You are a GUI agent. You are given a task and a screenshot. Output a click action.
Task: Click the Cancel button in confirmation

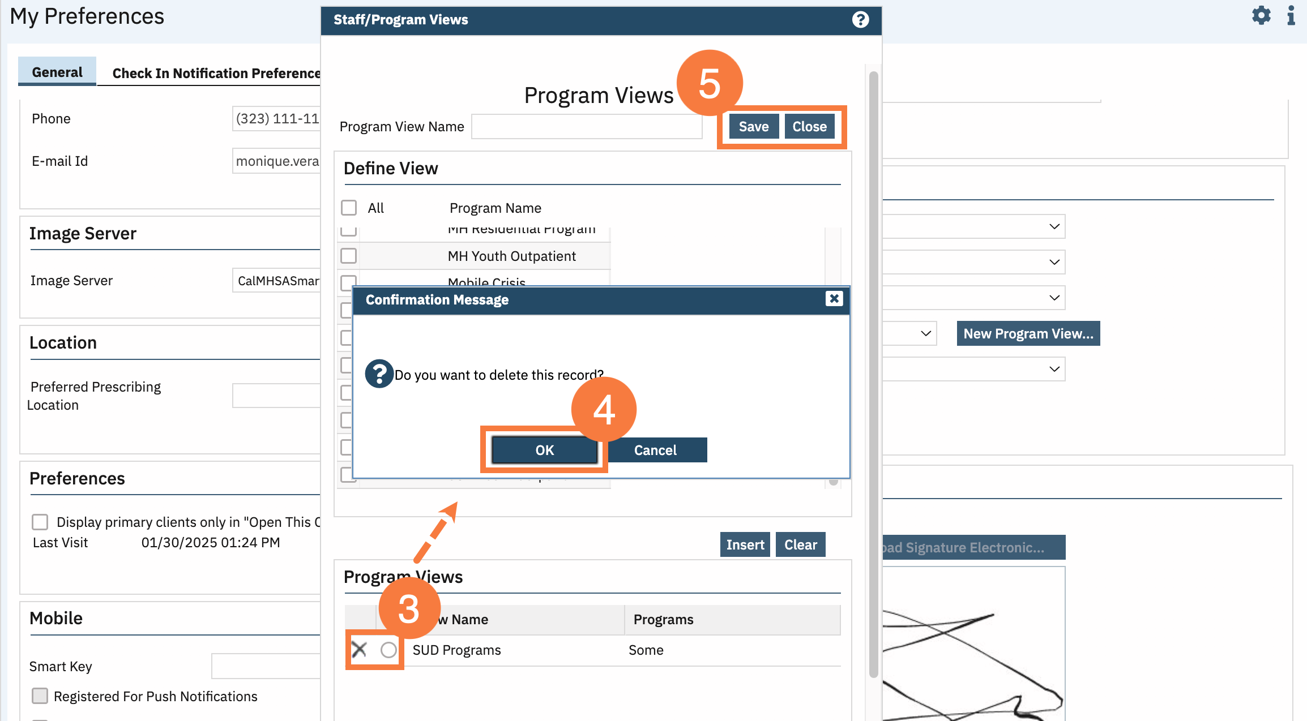click(655, 450)
